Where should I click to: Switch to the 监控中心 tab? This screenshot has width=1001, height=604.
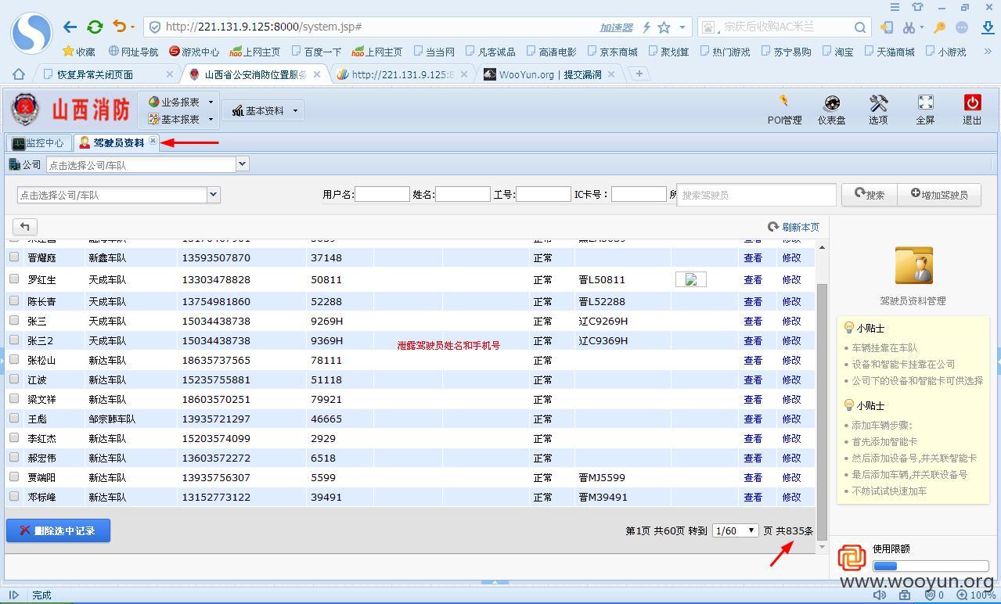click(38, 143)
